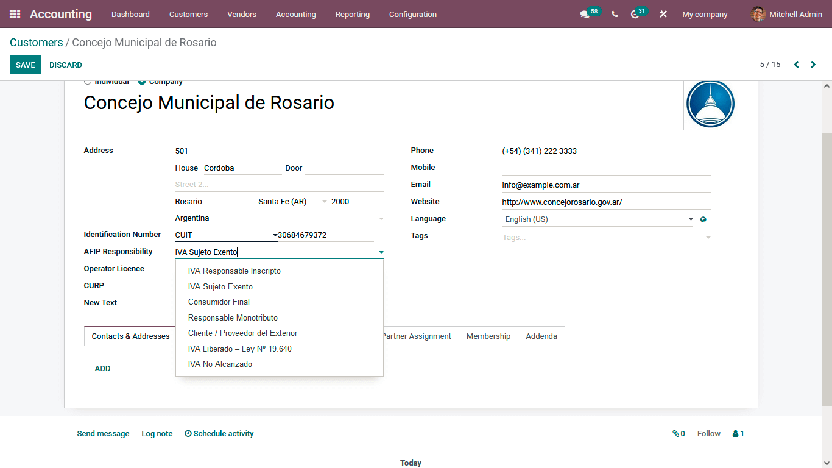Click the Email input field
Viewport: 832px width, 468px height.
[605, 185]
